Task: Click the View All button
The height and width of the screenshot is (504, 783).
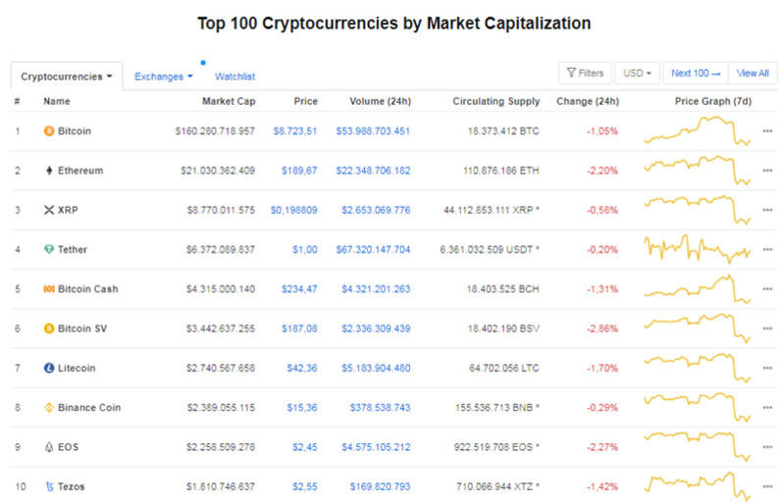Action: 753,73
